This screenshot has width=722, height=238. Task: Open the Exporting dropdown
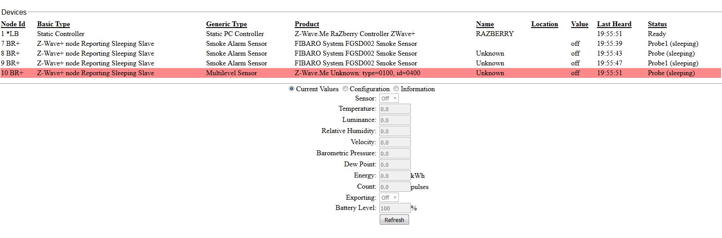[x=389, y=198]
